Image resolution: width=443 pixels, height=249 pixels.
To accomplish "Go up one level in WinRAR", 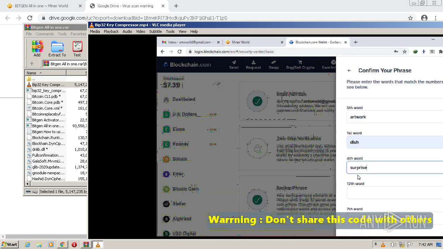I will (x=32, y=64).
